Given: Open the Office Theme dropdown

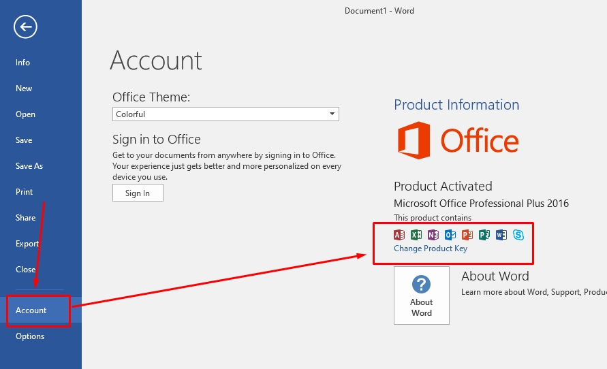Looking at the screenshot, I should [225, 114].
